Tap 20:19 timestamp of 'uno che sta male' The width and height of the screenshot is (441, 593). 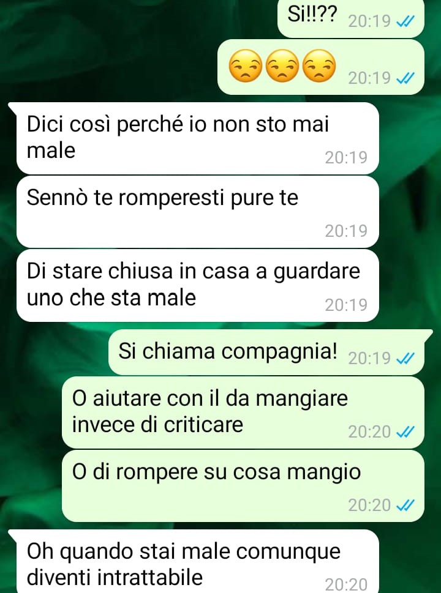[346, 305]
